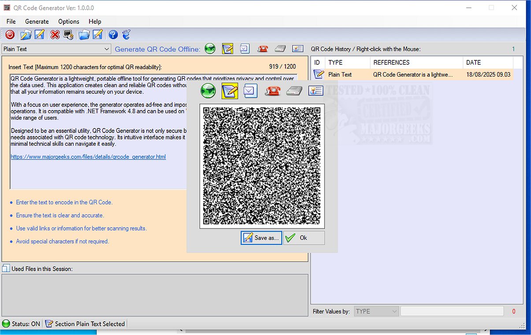
Task: Click the pencil note icon left of red X
Action: tap(40, 35)
